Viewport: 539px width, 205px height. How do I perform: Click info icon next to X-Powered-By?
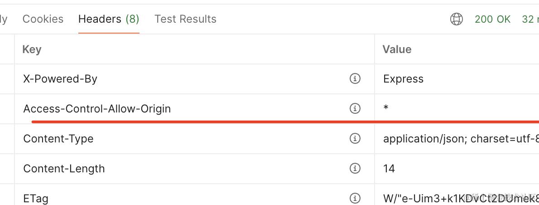(x=355, y=79)
